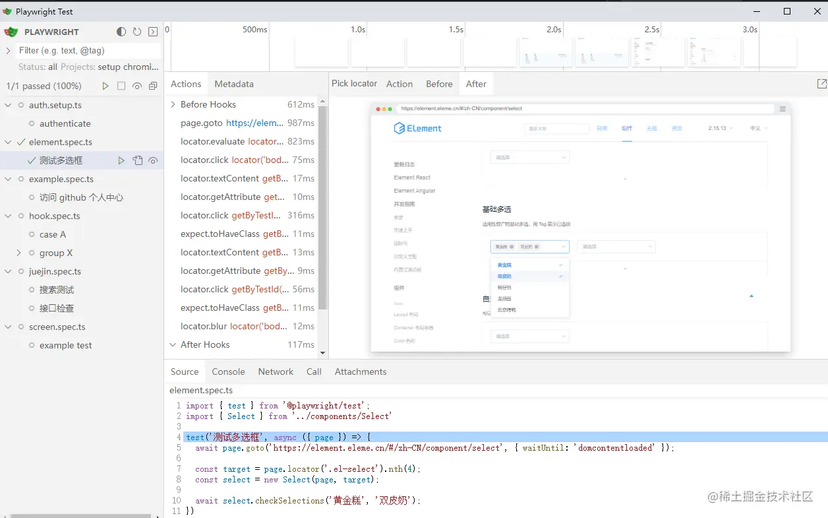Screen dimensions: 828x518
Task: Switch to the Source tab
Action: [185, 372]
